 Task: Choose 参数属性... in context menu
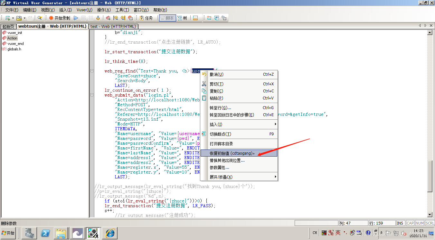point(239,167)
